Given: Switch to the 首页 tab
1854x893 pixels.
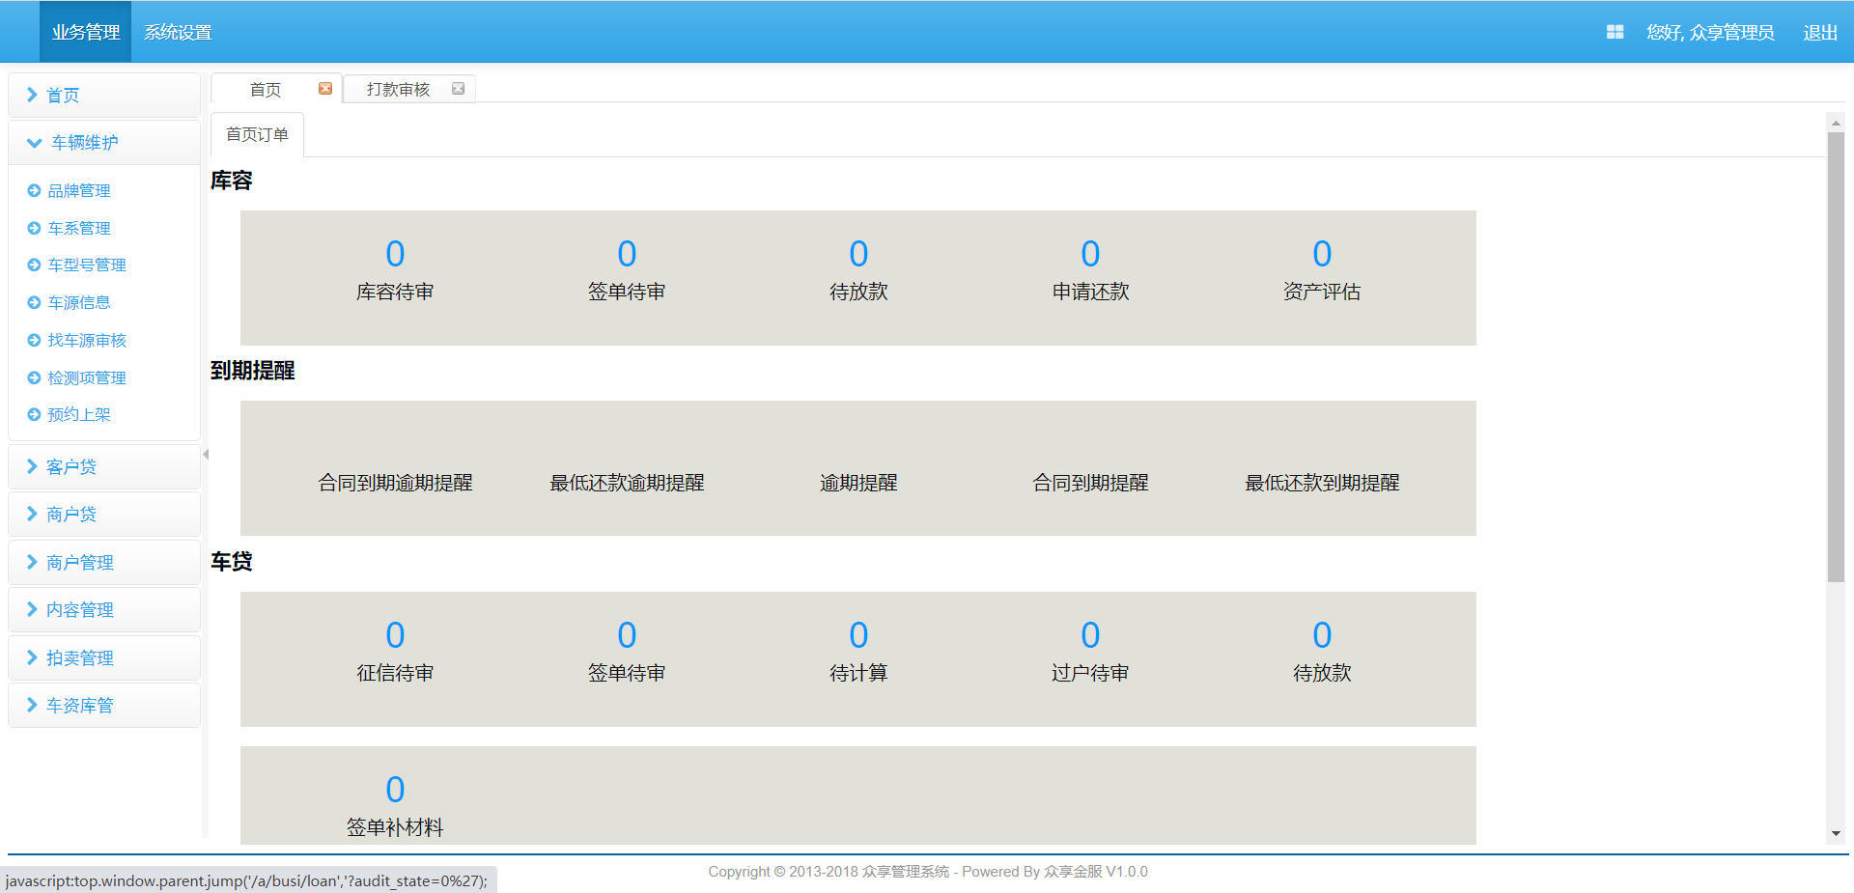Looking at the screenshot, I should tap(266, 89).
